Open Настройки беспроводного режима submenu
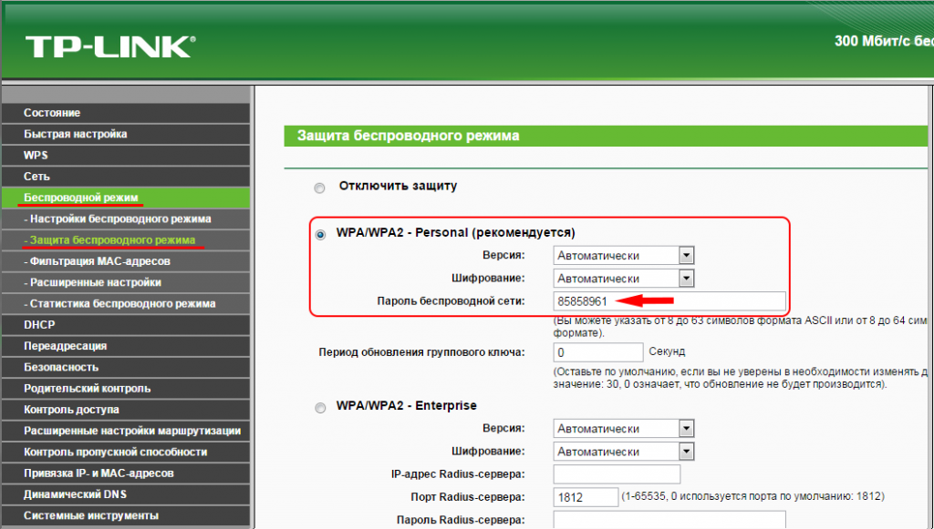The width and height of the screenshot is (934, 529). click(x=126, y=219)
